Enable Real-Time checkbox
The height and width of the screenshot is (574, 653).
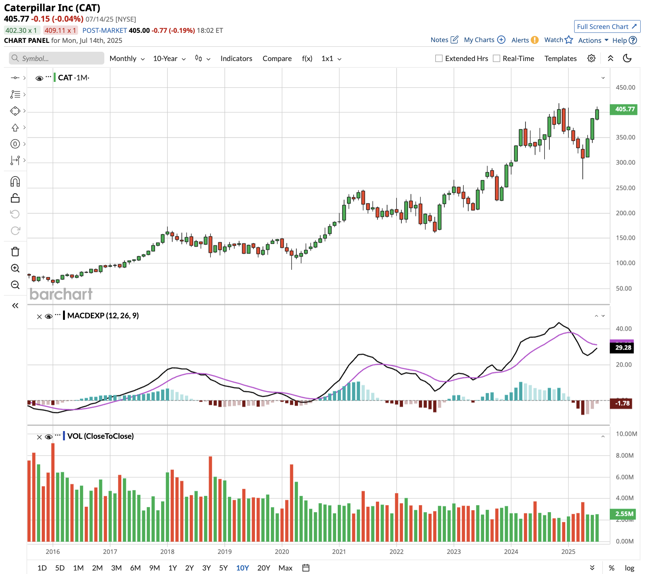tap(497, 58)
